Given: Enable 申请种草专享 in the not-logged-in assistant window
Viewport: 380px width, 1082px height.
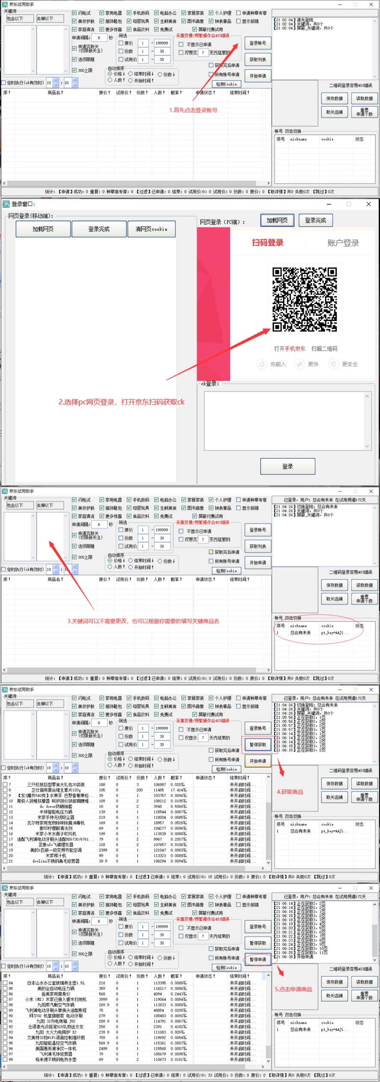Looking at the screenshot, I should tap(239, 13).
